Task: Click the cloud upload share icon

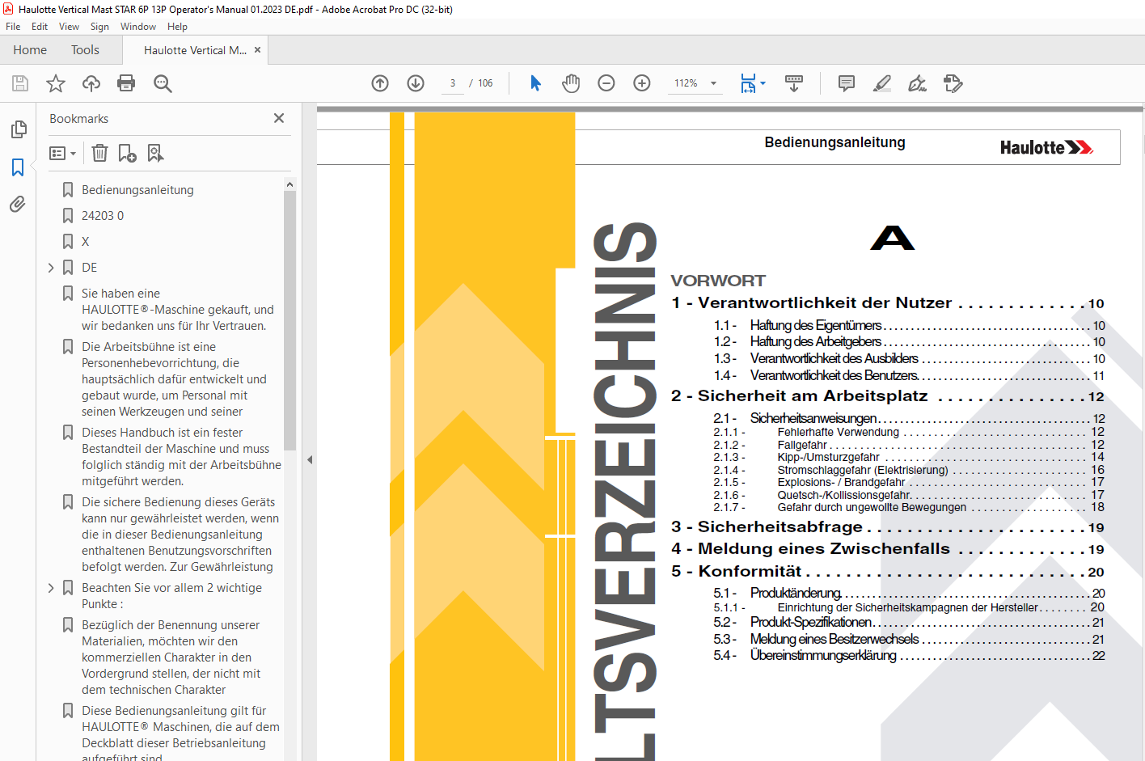Action: (x=91, y=83)
